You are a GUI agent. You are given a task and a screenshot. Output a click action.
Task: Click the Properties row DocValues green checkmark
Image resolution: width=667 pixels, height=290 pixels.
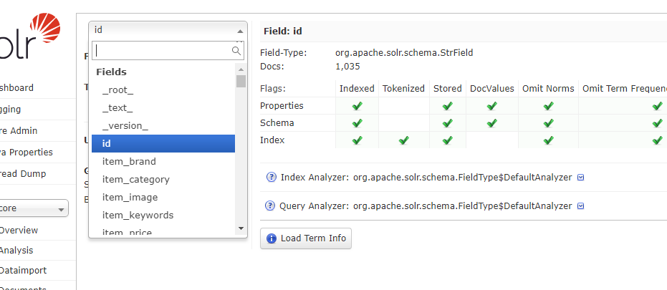click(491, 106)
